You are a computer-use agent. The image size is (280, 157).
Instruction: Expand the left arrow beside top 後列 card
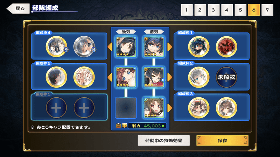click(x=110, y=47)
